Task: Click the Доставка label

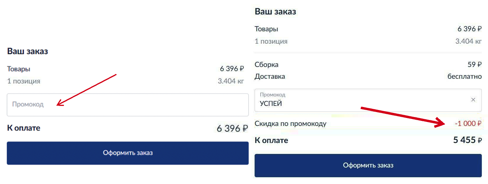Action: coord(270,77)
